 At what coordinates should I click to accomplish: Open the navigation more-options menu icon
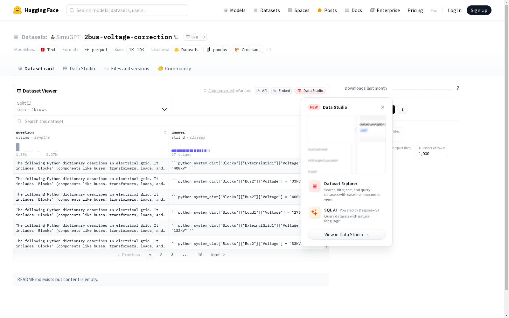(434, 10)
